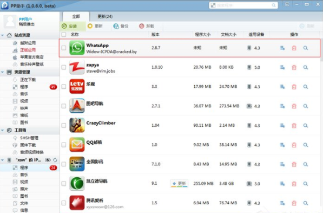
Task: Click the 凯立德导航 green app icon
Action: coord(77,184)
